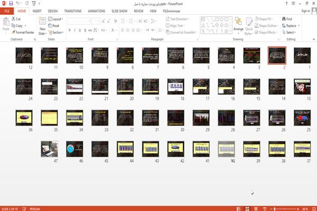Expand the Layout dropdown

[55, 19]
